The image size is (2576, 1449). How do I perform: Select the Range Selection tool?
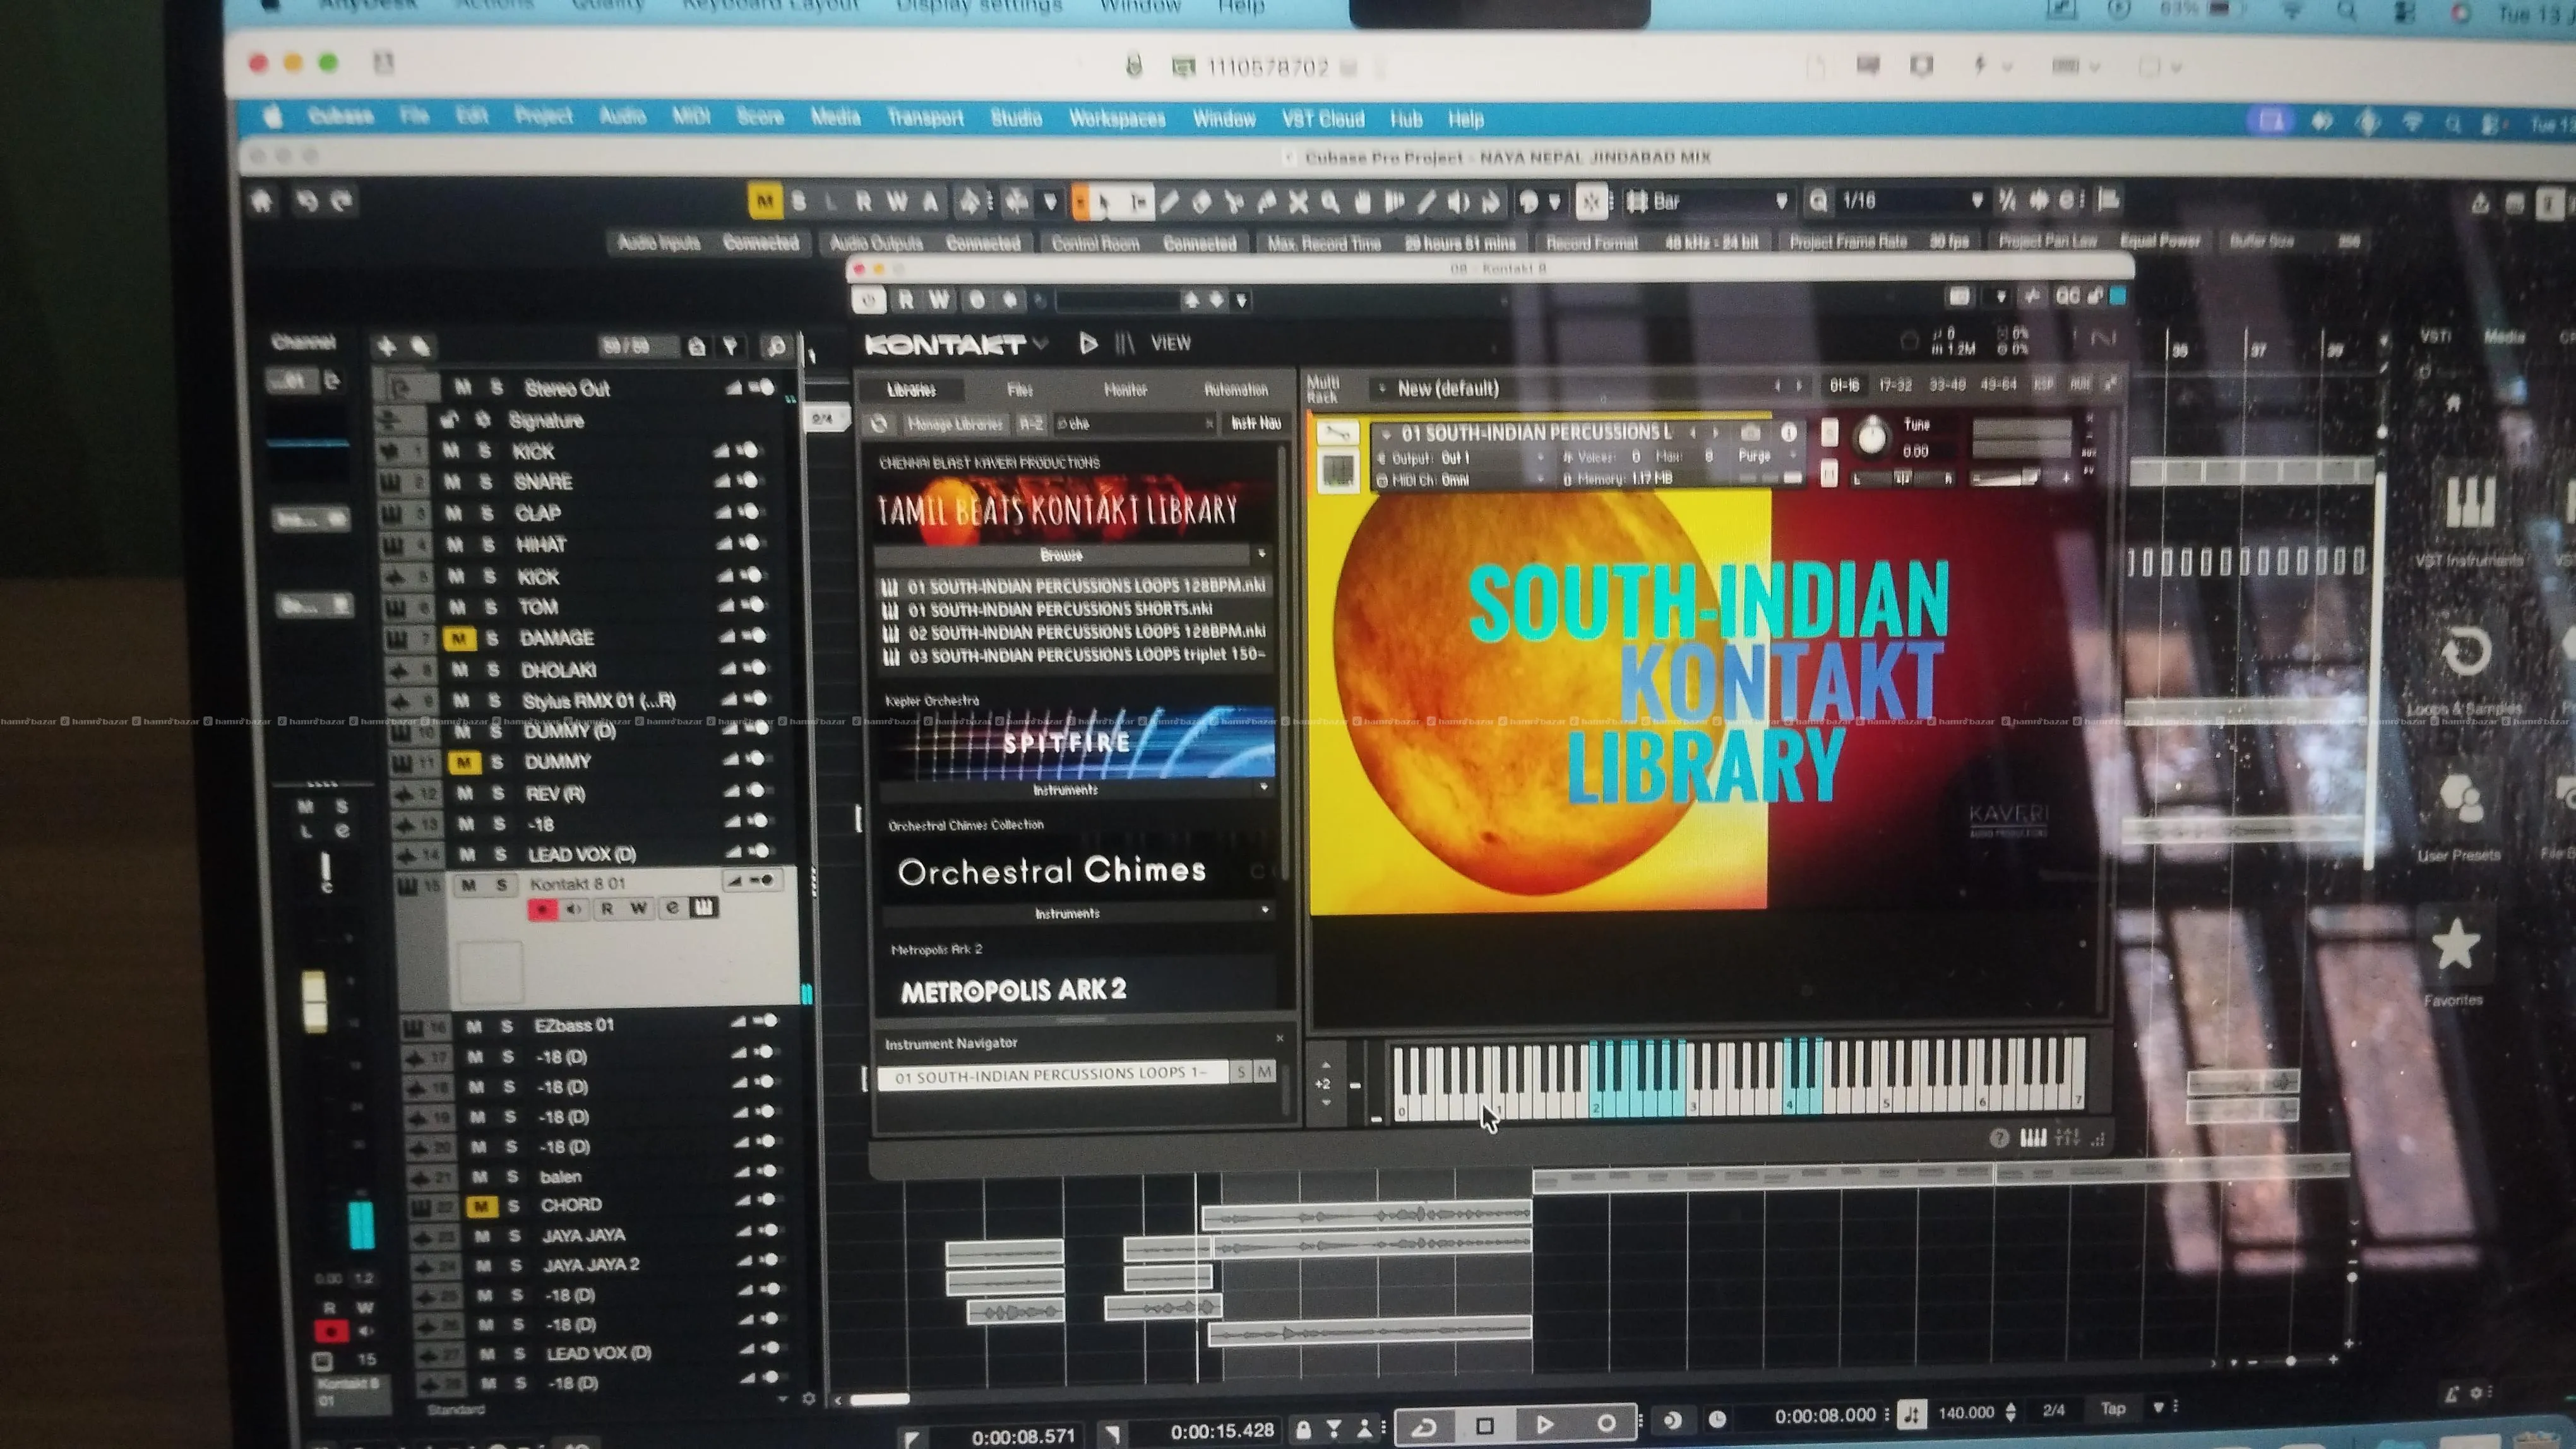pyautogui.click(x=1138, y=203)
